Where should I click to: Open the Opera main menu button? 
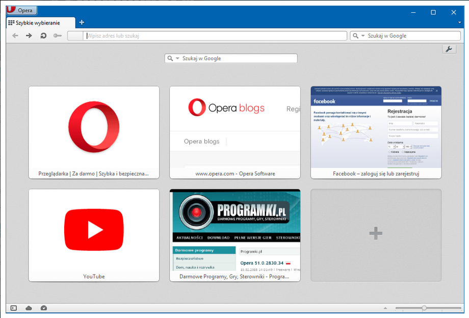coord(21,10)
